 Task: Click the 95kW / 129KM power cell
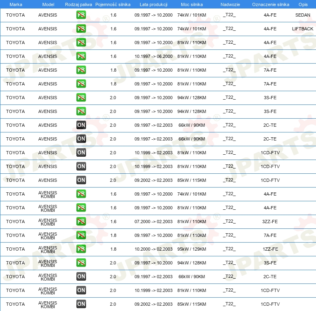pyautogui.click(x=192, y=249)
